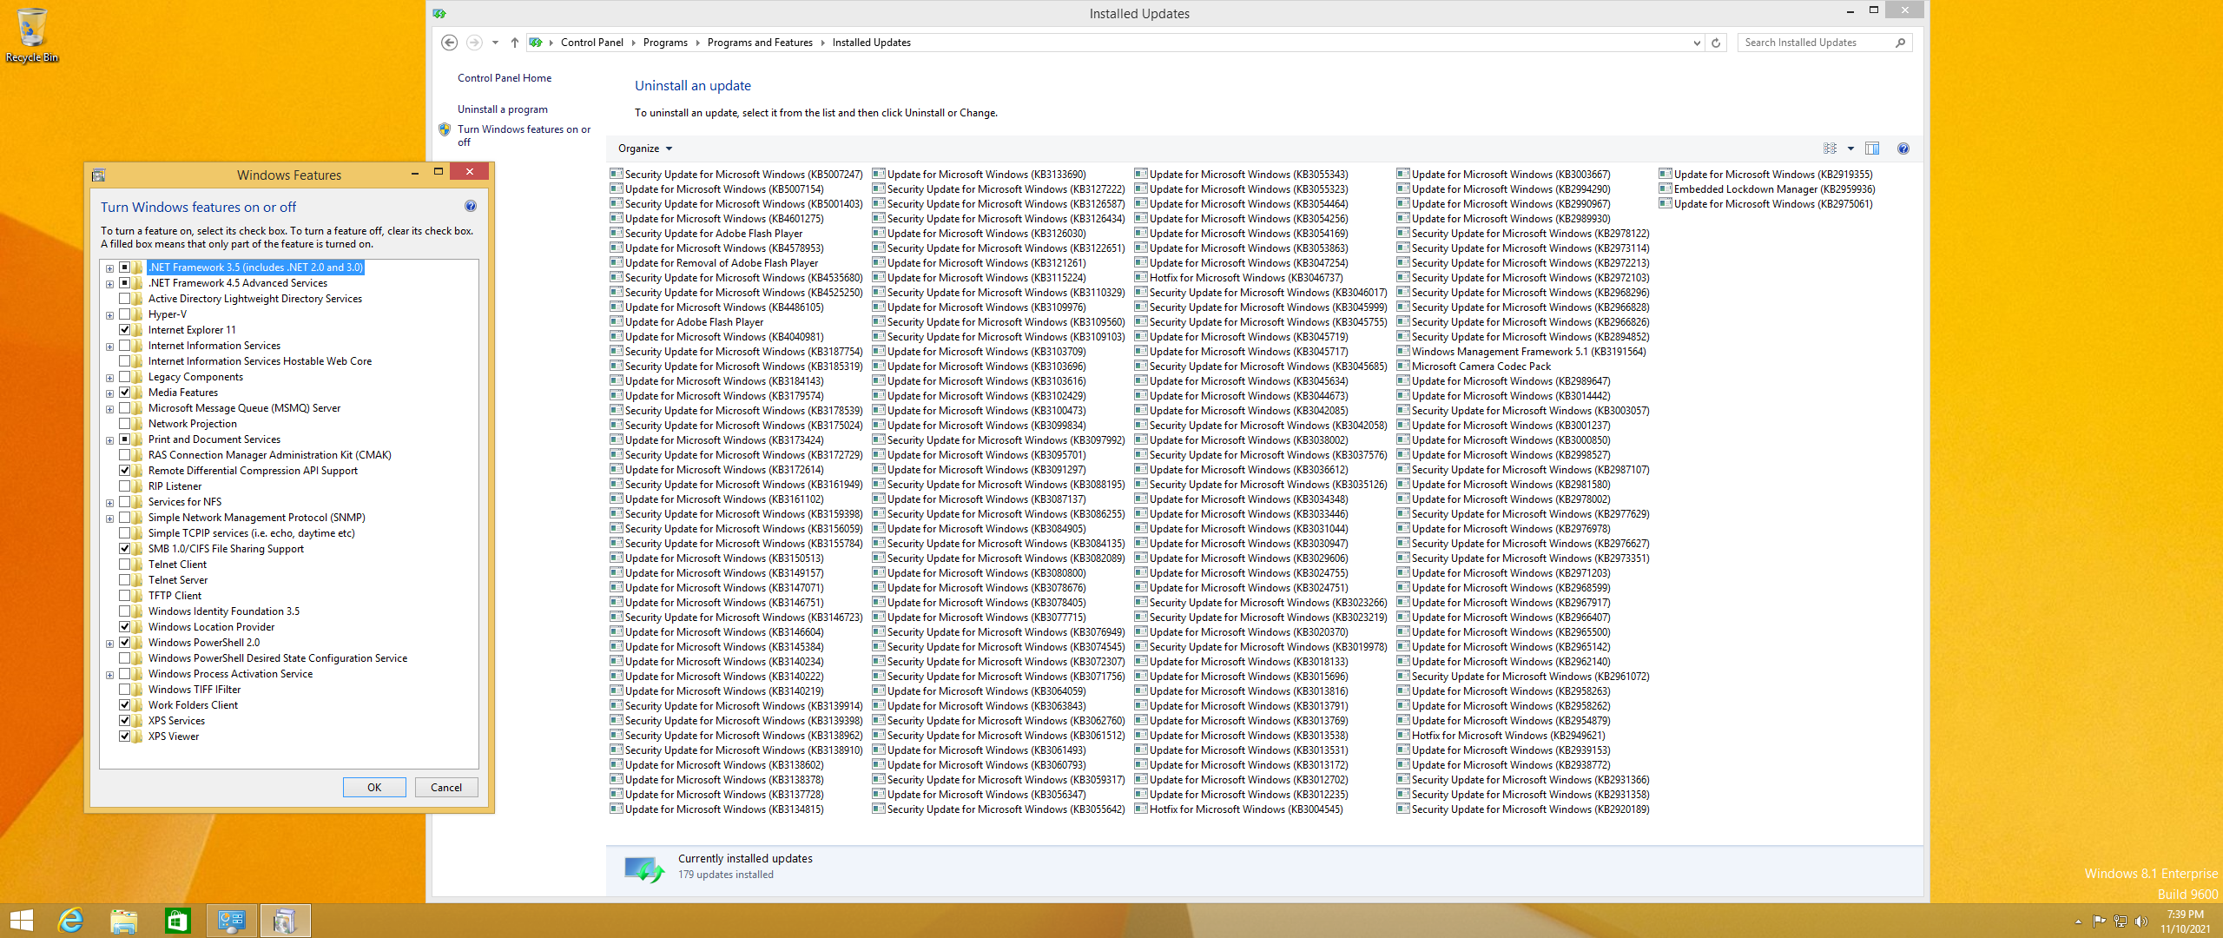Click OK in Windows Features
2223x938 pixels.
pyautogui.click(x=374, y=788)
